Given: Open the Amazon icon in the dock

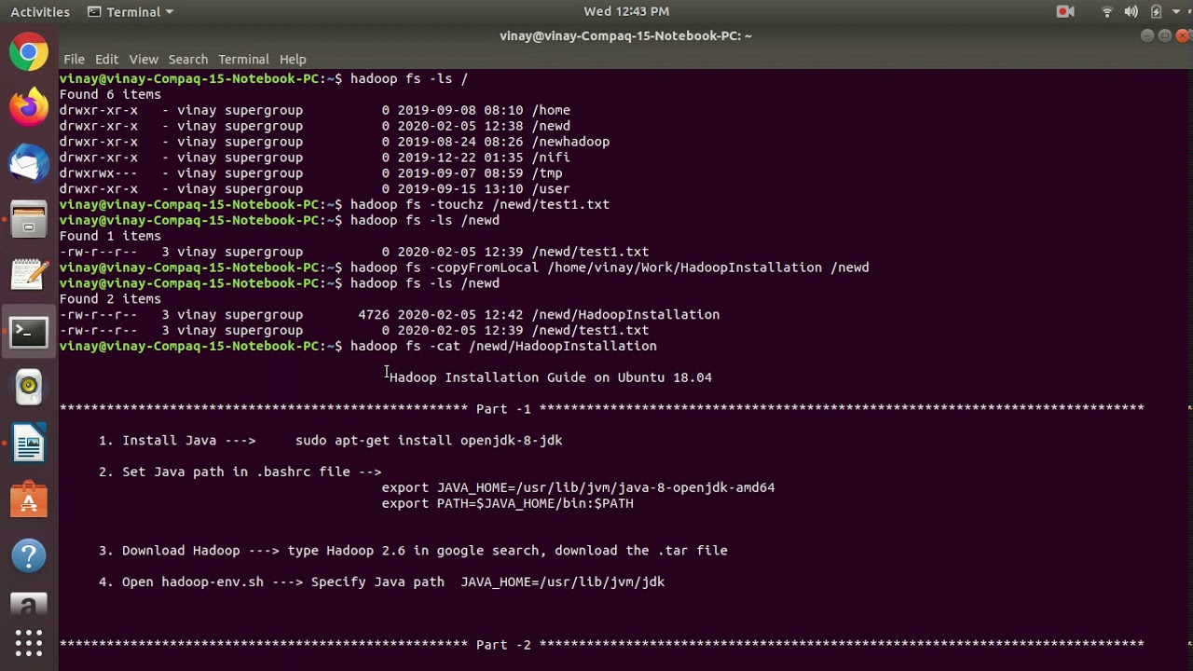Looking at the screenshot, I should tap(29, 606).
